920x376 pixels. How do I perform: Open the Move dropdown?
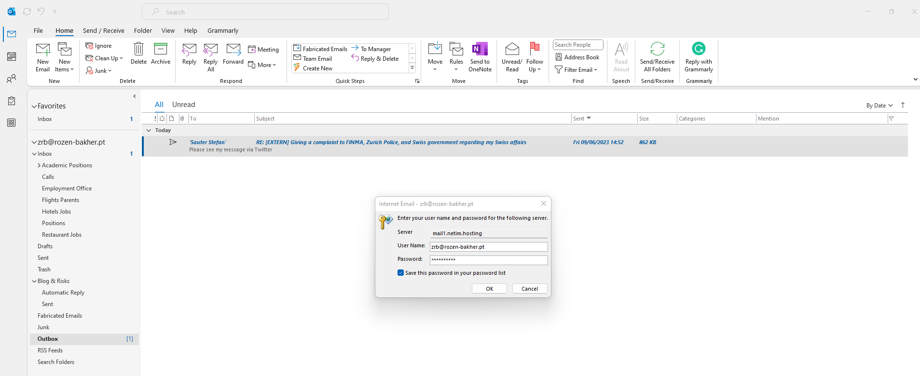pos(435,57)
